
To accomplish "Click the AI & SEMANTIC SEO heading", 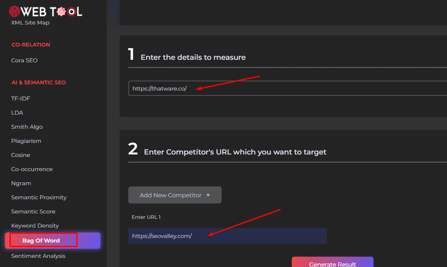I will tap(39, 83).
